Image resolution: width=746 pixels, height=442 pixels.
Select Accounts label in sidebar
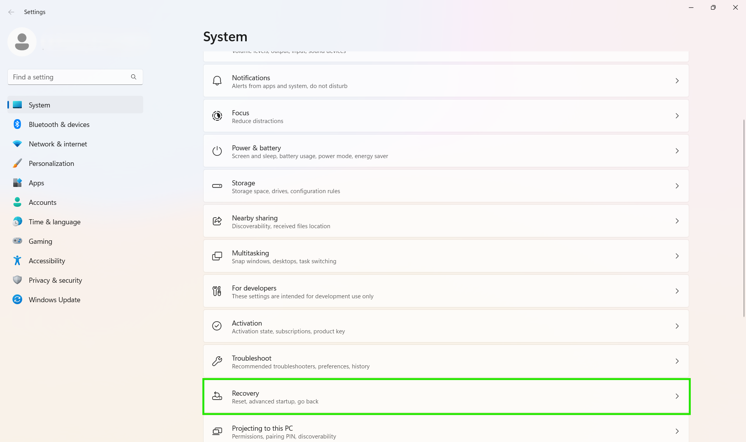pyautogui.click(x=42, y=202)
